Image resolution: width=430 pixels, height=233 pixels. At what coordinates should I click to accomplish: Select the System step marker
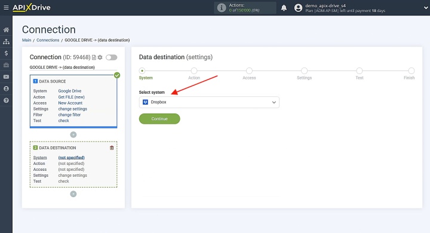pos(142,71)
